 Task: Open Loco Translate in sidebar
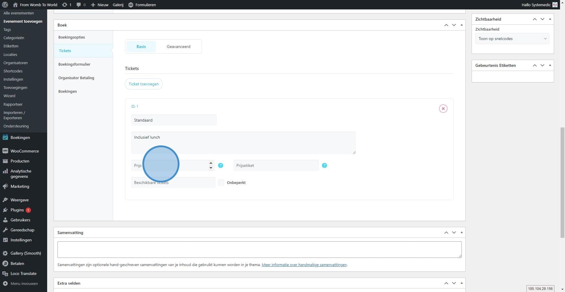click(x=23, y=273)
